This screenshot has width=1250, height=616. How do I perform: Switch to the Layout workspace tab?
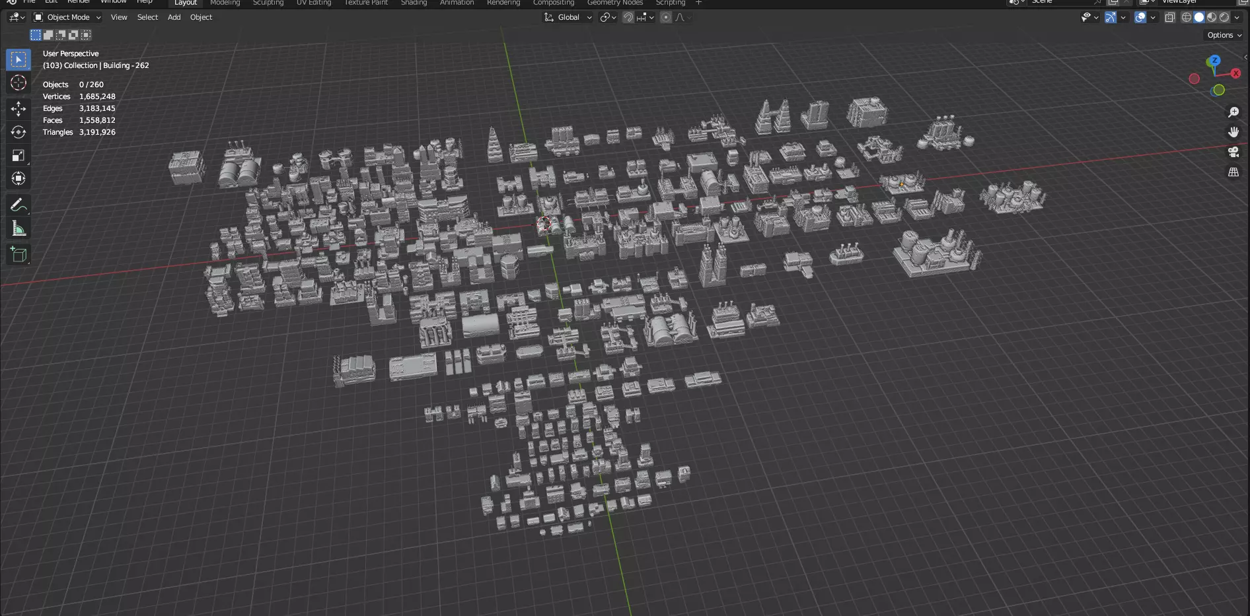pos(186,3)
